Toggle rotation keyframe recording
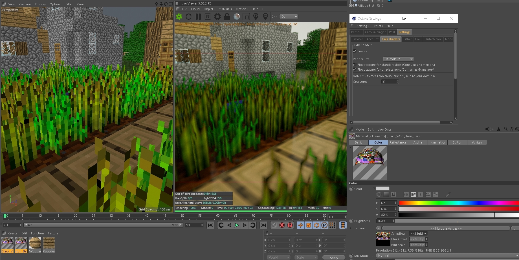The image size is (519, 260). tap(316, 225)
